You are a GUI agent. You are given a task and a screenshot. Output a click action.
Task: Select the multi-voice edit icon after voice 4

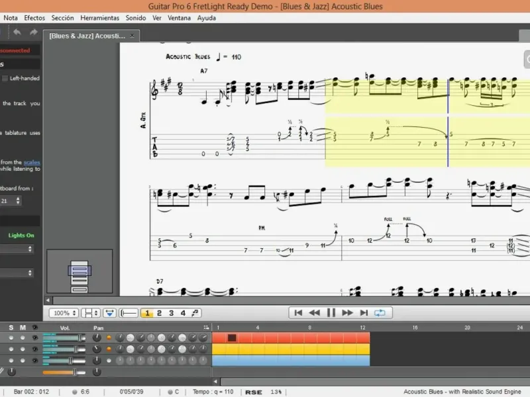coord(195,313)
